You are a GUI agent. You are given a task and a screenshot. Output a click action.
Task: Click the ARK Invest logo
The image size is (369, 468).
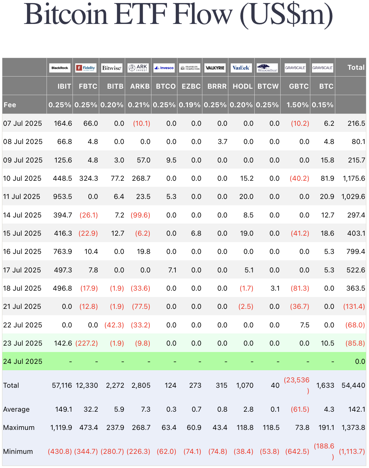tap(138, 68)
